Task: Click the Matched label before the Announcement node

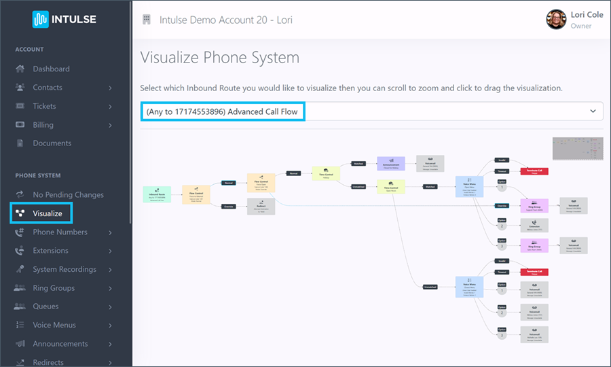Action: click(358, 163)
